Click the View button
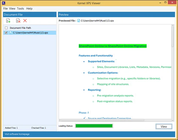The image size is (178, 140). [164, 127]
